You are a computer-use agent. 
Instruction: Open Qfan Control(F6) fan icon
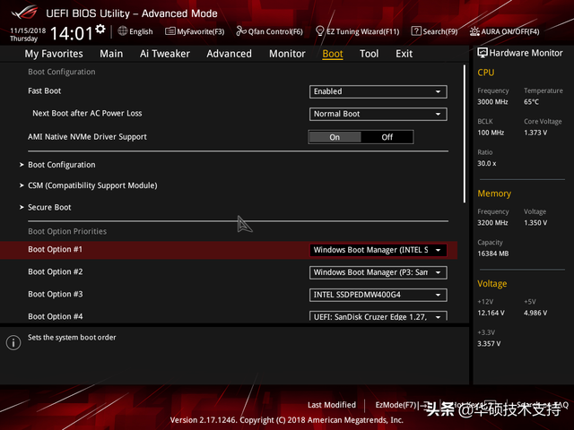pyautogui.click(x=241, y=31)
